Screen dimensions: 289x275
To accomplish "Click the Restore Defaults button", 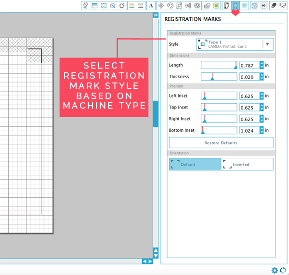I will 221,143.
